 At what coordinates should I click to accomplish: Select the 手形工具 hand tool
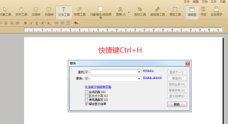(x=22, y=12)
